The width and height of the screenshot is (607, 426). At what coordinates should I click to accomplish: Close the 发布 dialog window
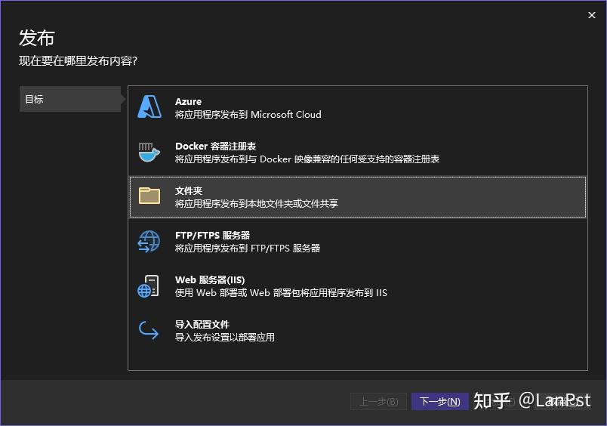click(591, 15)
